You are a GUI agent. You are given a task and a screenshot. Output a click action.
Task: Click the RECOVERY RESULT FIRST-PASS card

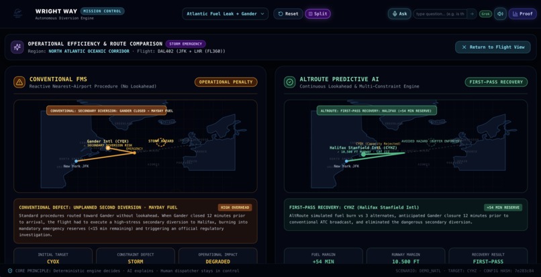(x=488, y=257)
